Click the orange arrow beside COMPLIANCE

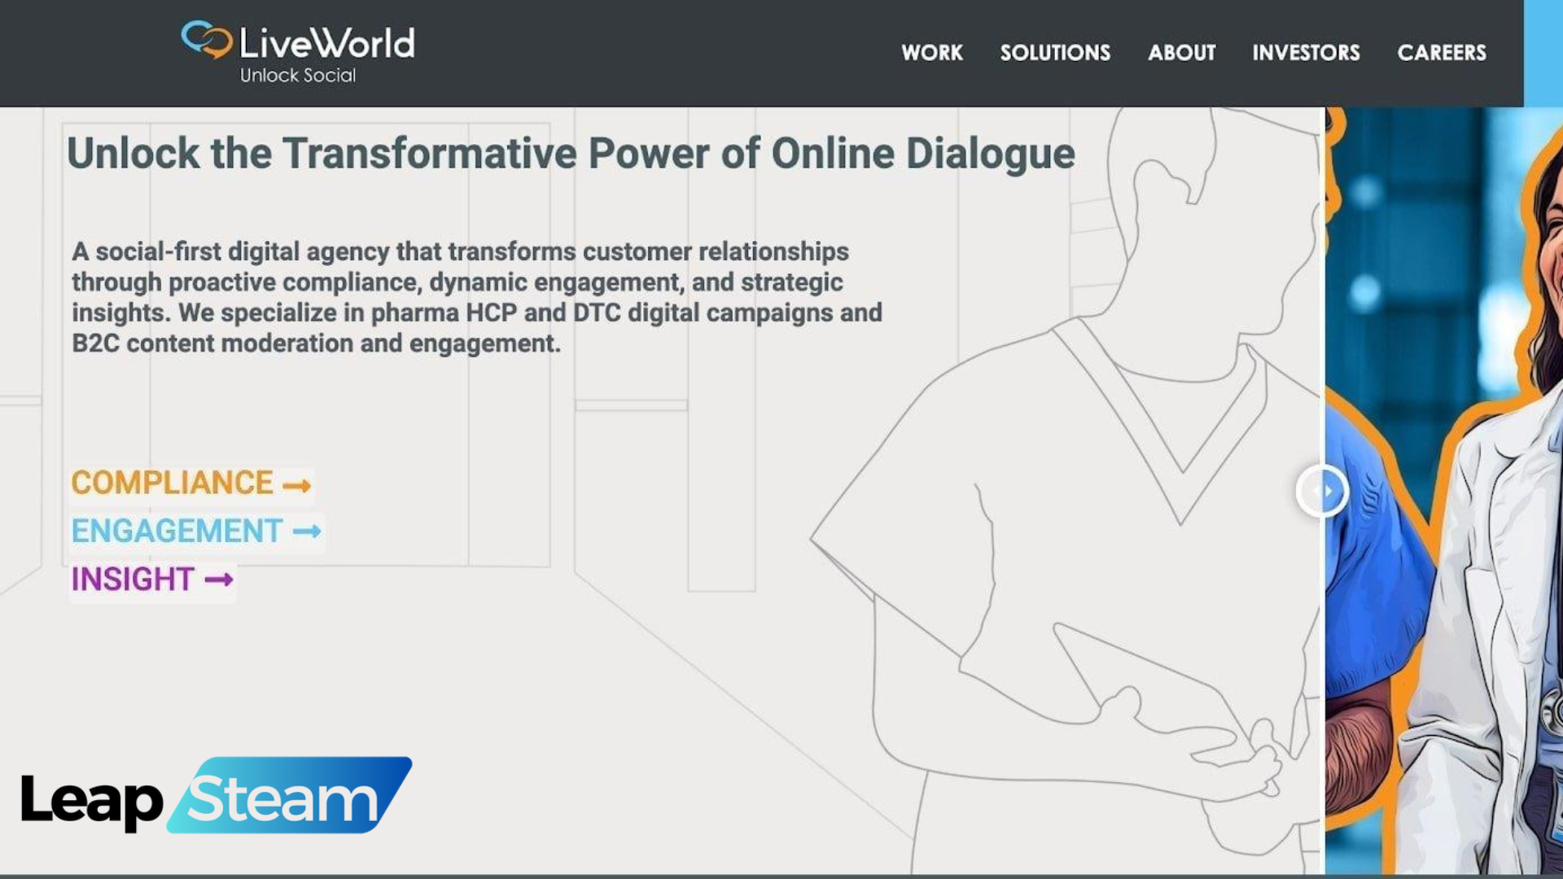point(296,486)
